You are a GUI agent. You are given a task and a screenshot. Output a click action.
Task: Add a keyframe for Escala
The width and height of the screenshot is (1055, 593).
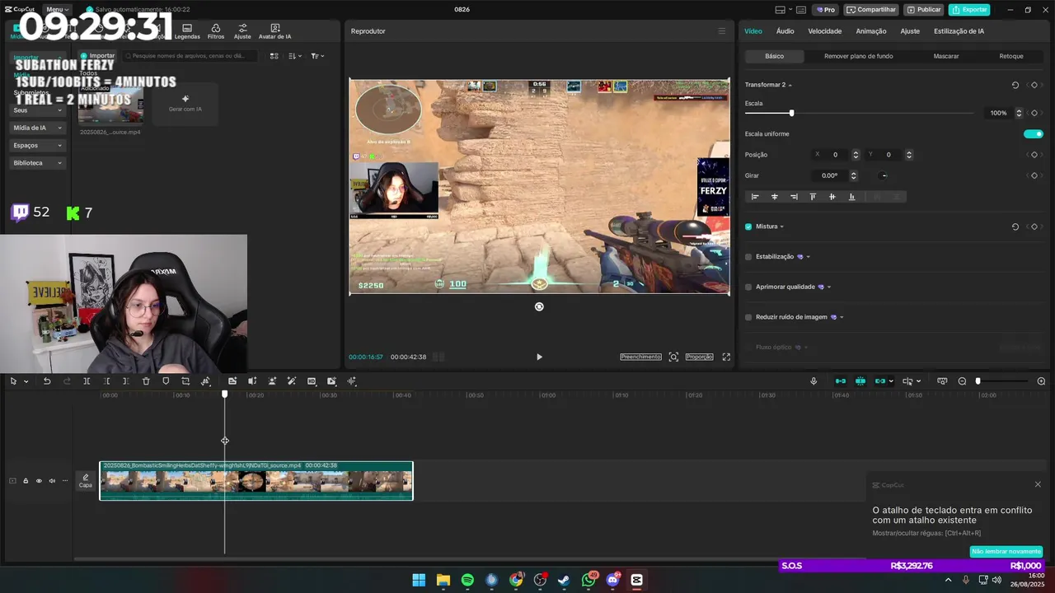(x=1034, y=113)
